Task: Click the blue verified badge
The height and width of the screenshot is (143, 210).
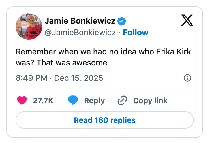Action: (122, 21)
